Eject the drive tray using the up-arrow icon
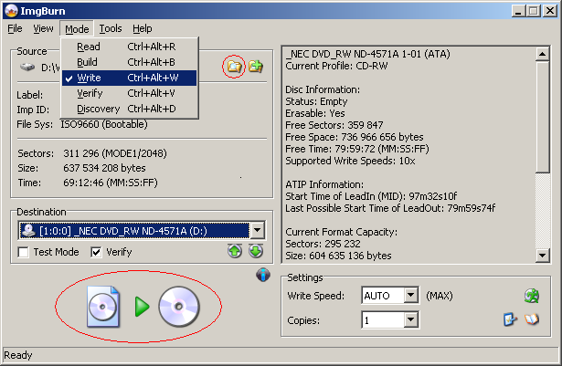This screenshot has width=562, height=366. click(x=235, y=251)
